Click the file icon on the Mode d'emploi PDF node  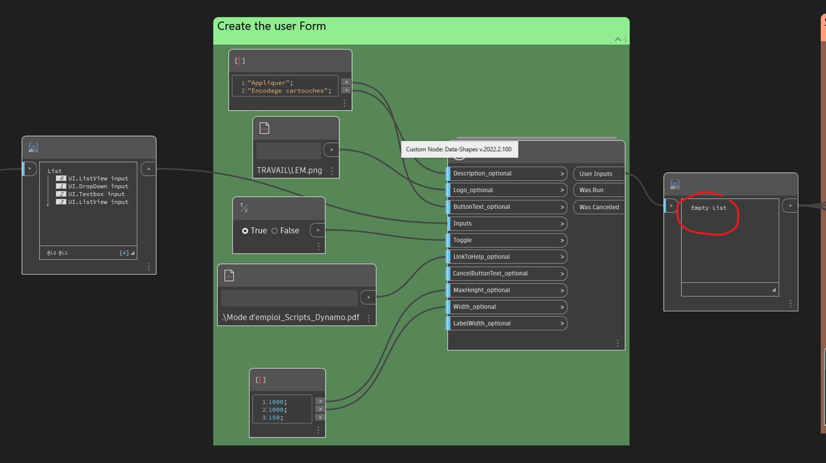(229, 275)
